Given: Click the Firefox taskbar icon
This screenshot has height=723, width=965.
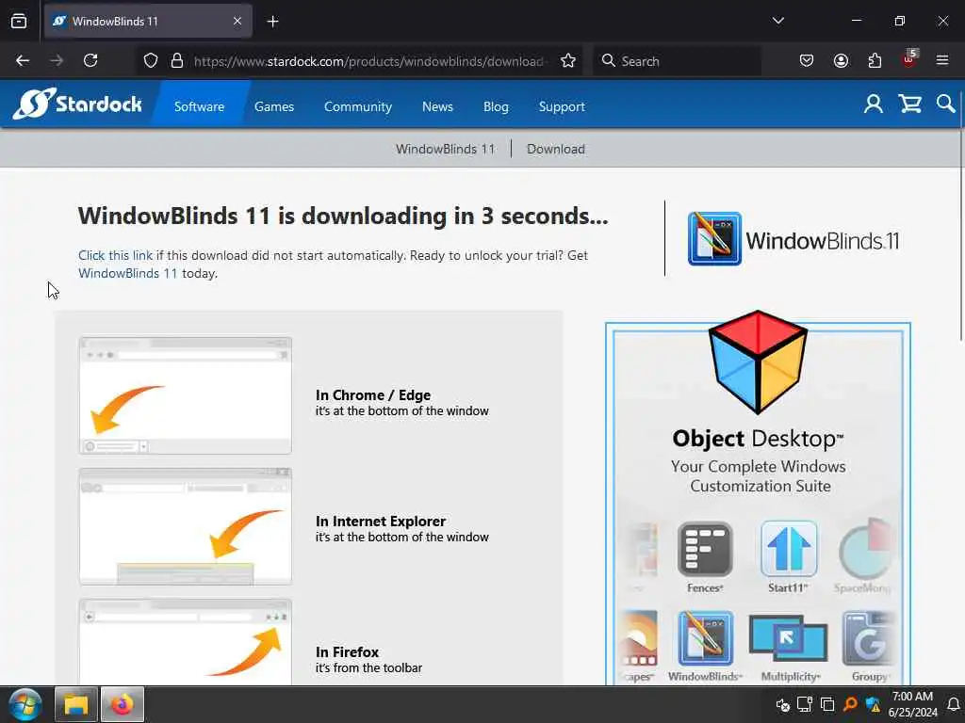Looking at the screenshot, I should tap(123, 704).
